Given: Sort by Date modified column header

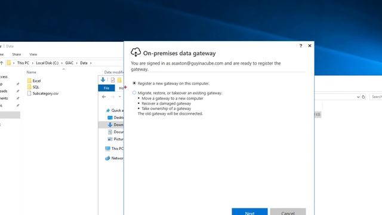Looking at the screenshot, I should (x=113, y=72).
